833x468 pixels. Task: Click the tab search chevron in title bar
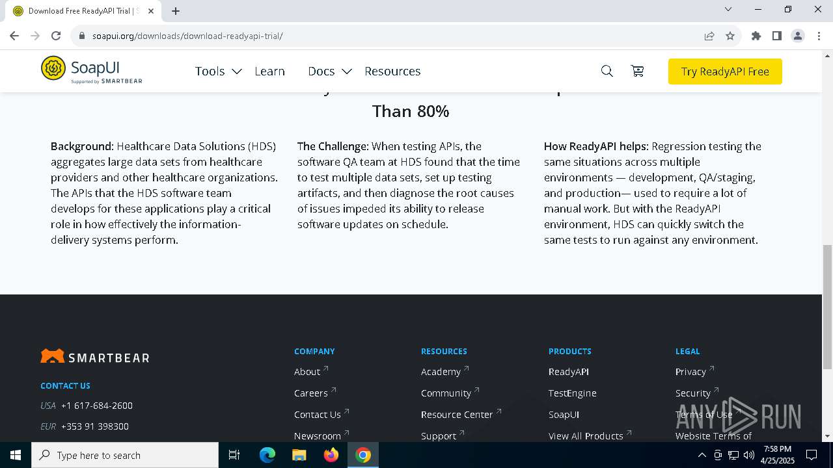[728, 9]
